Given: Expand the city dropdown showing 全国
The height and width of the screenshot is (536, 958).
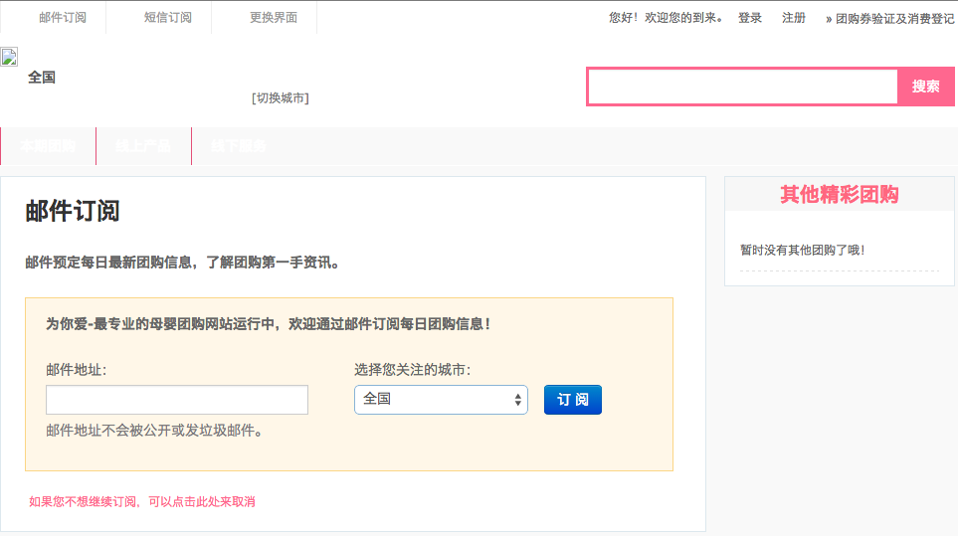Looking at the screenshot, I should [x=441, y=400].
